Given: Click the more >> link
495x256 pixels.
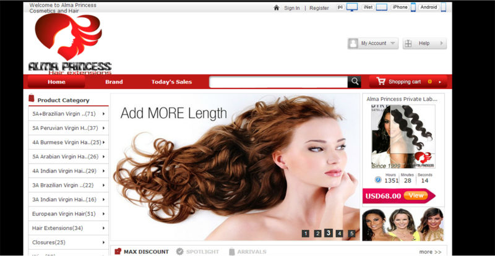Looking at the screenshot, I should click(430, 252).
